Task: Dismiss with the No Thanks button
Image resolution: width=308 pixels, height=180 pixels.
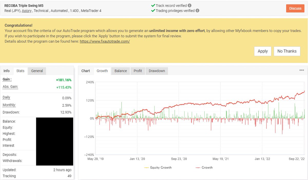Action: [287, 51]
